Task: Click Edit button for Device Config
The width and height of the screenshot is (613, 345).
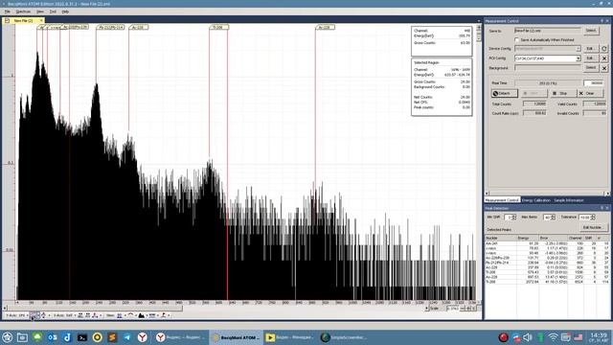Action: (591, 49)
